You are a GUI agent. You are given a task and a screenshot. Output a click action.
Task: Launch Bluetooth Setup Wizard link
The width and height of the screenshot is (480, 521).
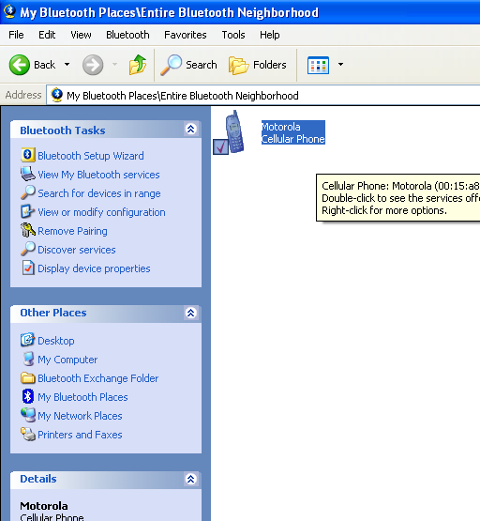point(91,156)
